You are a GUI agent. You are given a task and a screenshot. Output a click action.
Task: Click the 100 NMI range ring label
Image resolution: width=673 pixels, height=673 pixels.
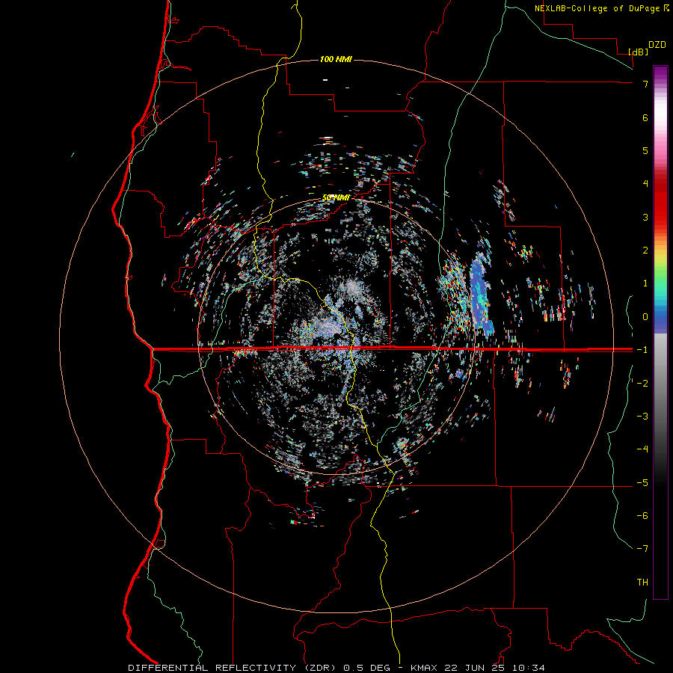click(x=336, y=59)
